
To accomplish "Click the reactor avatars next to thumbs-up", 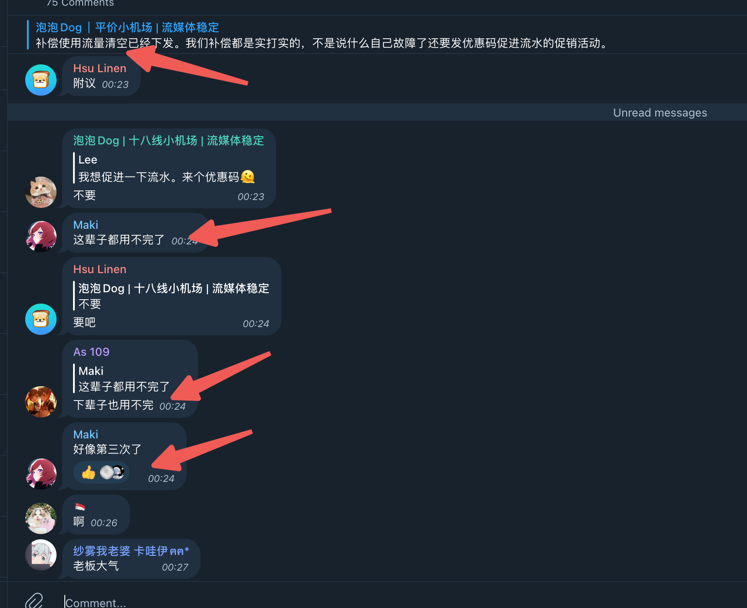I will 112,472.
